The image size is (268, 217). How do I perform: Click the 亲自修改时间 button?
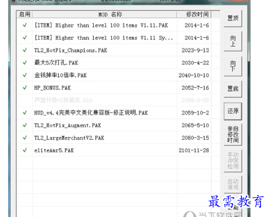233,135
